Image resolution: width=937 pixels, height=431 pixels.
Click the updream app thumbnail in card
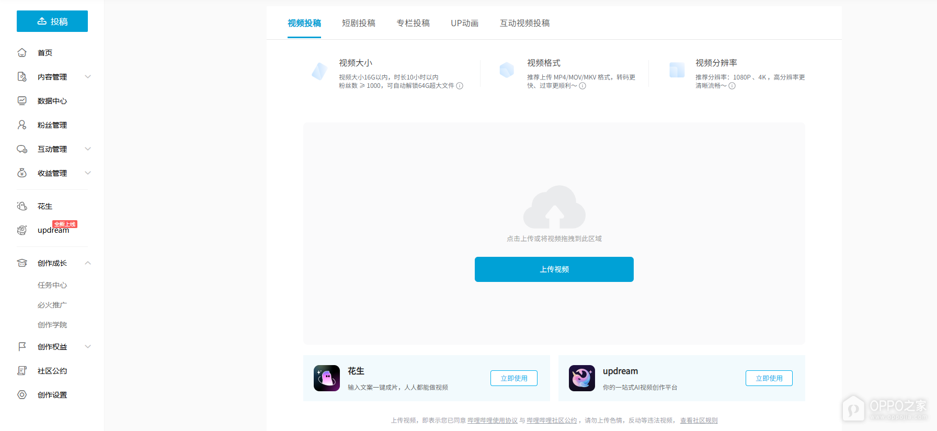(x=582, y=378)
